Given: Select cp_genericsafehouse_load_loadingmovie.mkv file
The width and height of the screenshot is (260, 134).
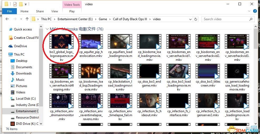Looking at the screenshot, I should [237, 78].
